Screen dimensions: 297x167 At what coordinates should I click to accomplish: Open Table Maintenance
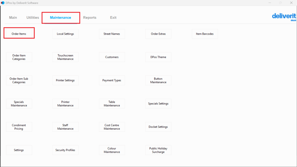[112, 103]
